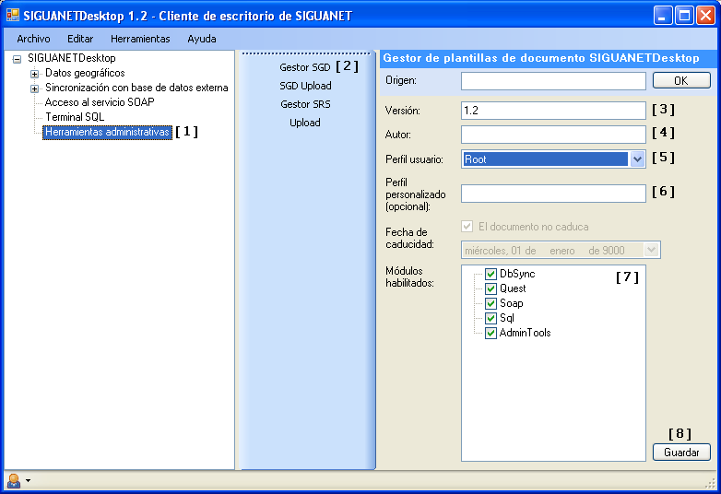The image size is (721, 494).
Task: Select the Quest module label
Action: (x=513, y=288)
